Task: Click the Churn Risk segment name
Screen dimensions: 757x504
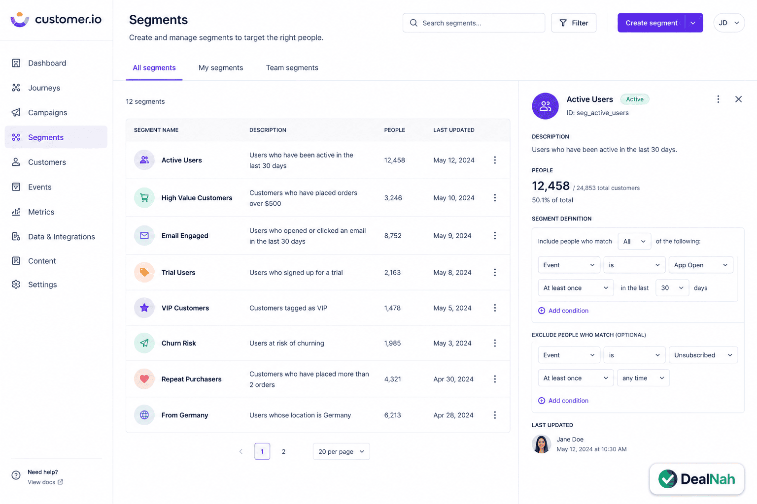Action: 179,343
